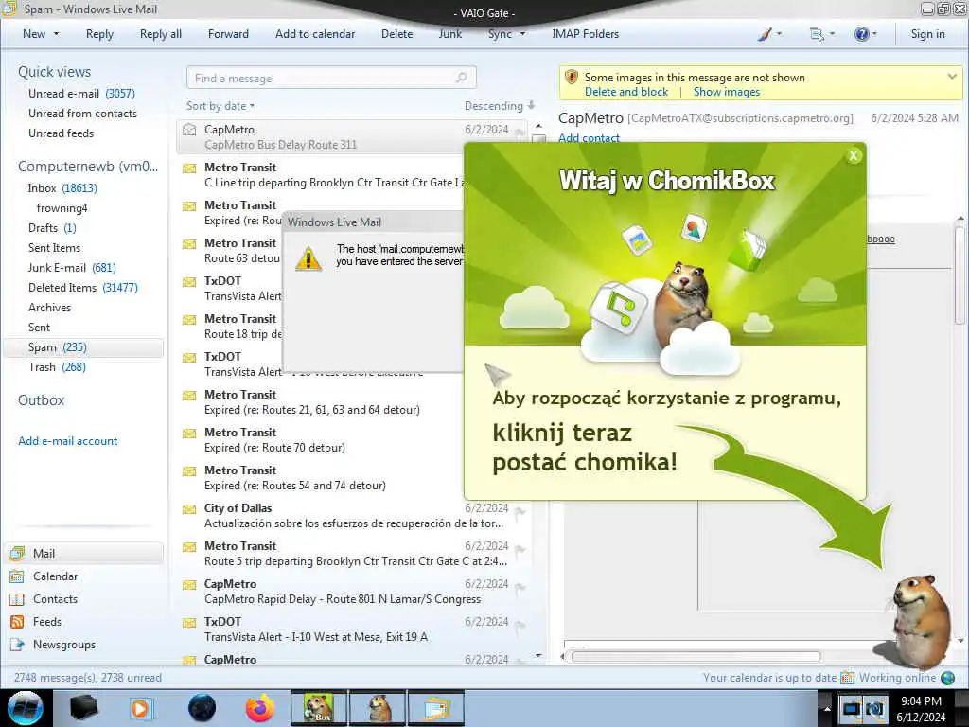
Task: Click the Working online globe icon
Action: (947, 678)
